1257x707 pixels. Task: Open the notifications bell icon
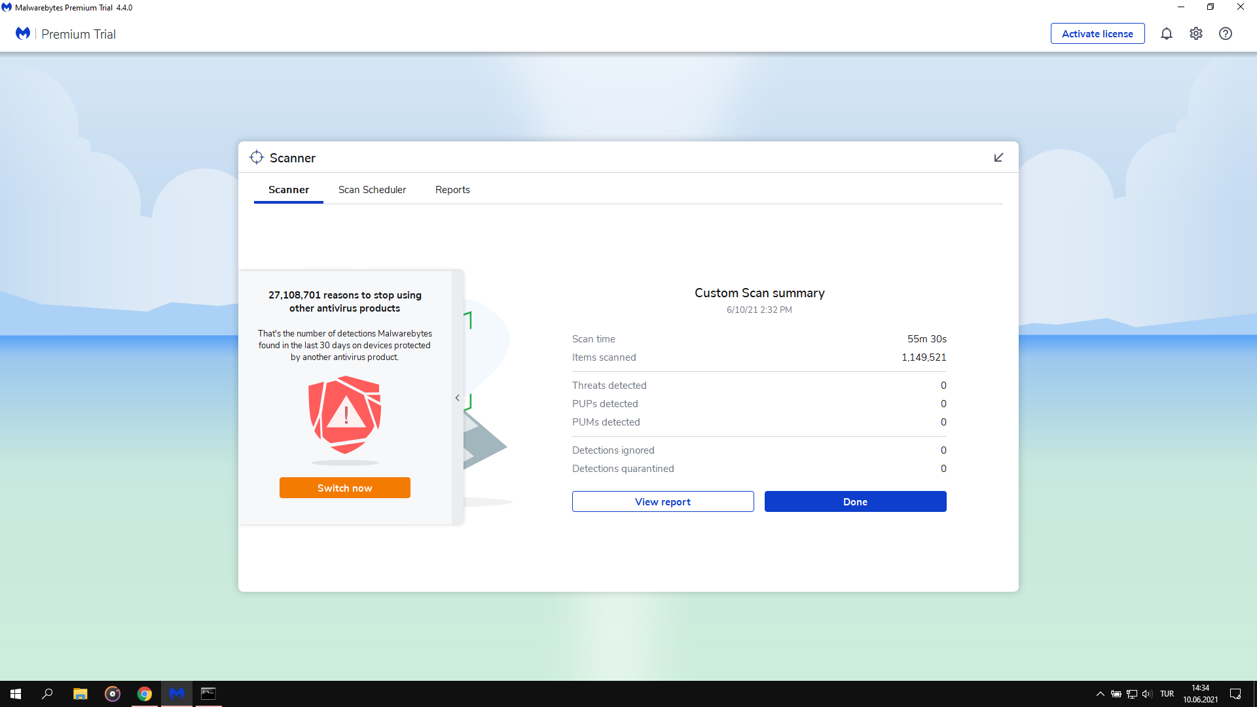point(1166,34)
